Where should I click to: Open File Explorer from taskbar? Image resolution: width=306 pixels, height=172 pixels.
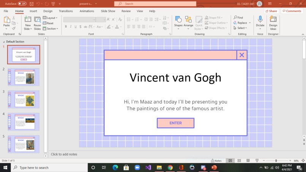pos(159,167)
